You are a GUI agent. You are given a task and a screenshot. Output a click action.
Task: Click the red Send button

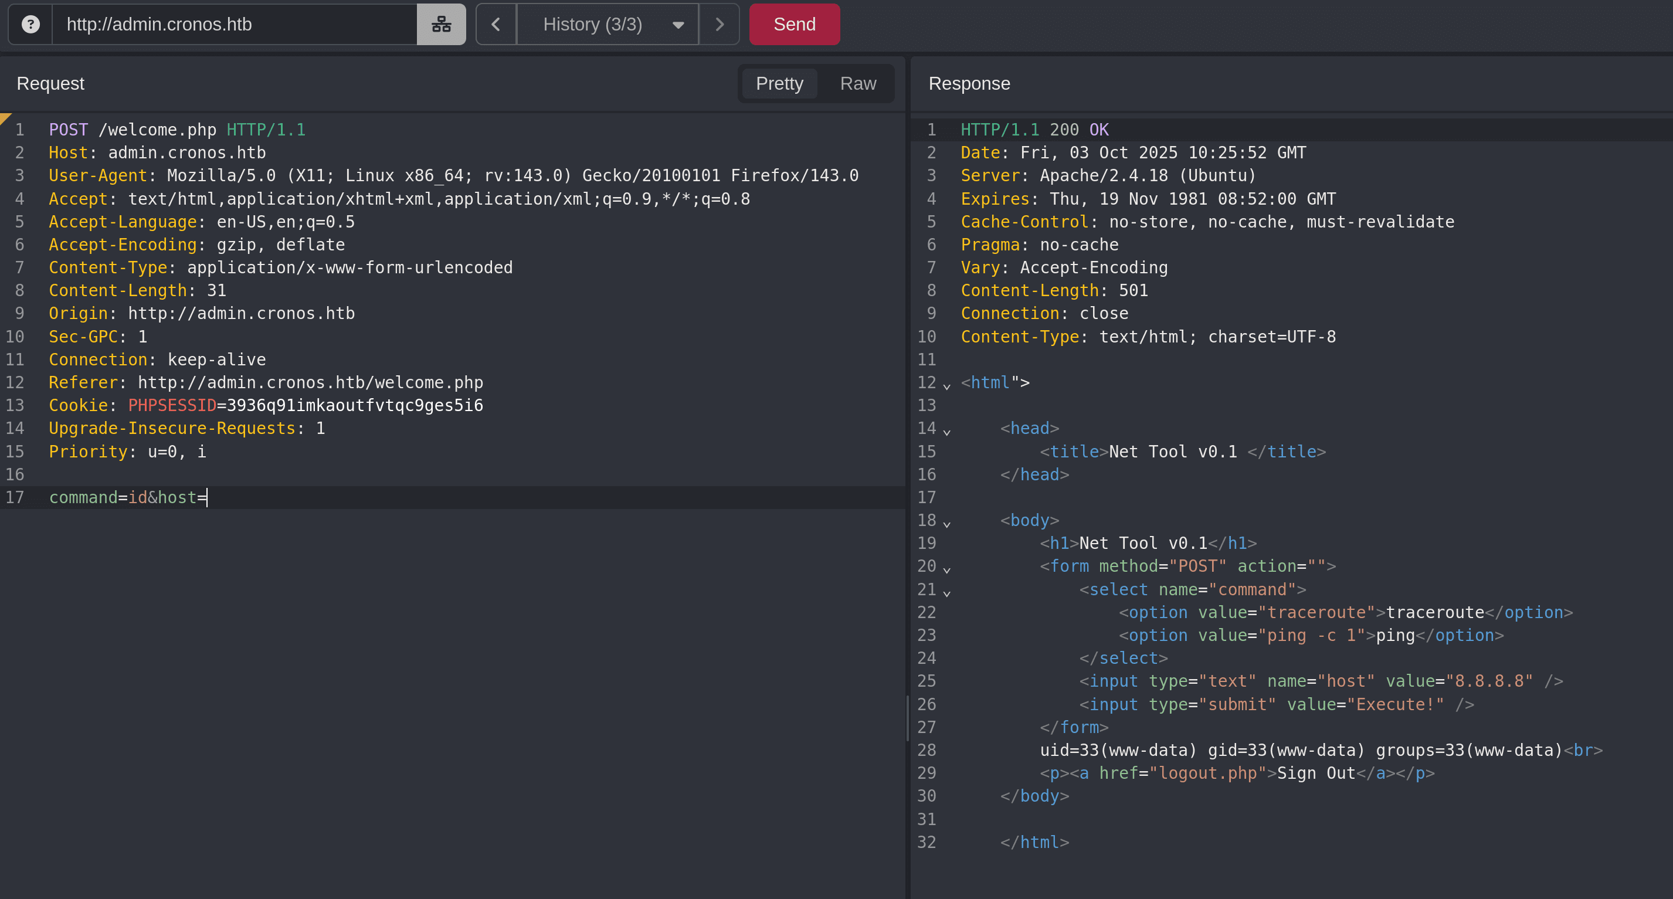[x=793, y=24]
